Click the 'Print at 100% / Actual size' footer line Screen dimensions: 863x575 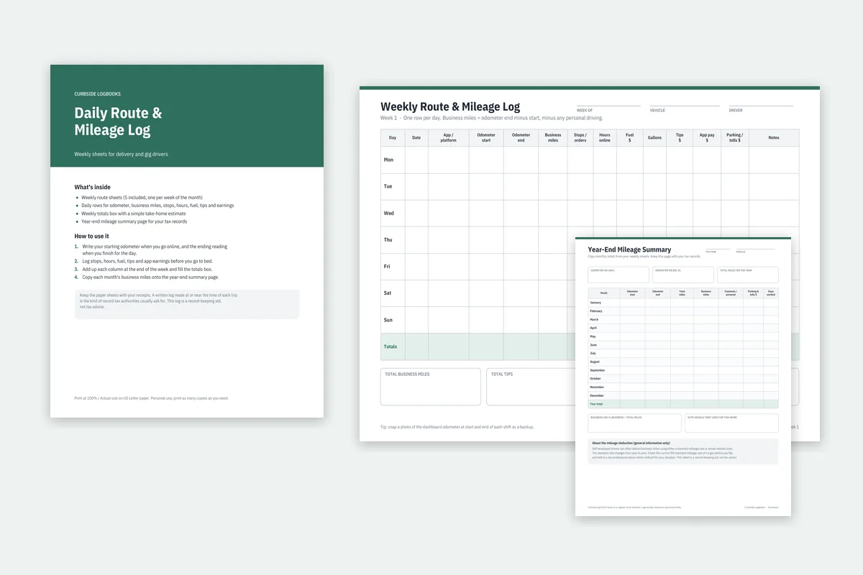tap(152, 398)
